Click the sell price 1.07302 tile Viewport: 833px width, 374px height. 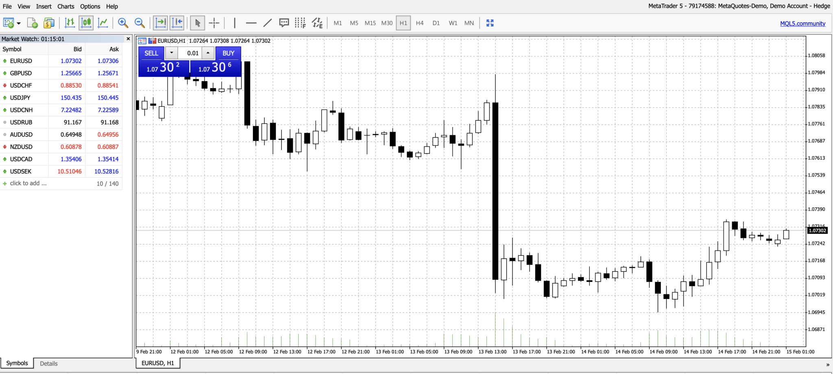(164, 68)
